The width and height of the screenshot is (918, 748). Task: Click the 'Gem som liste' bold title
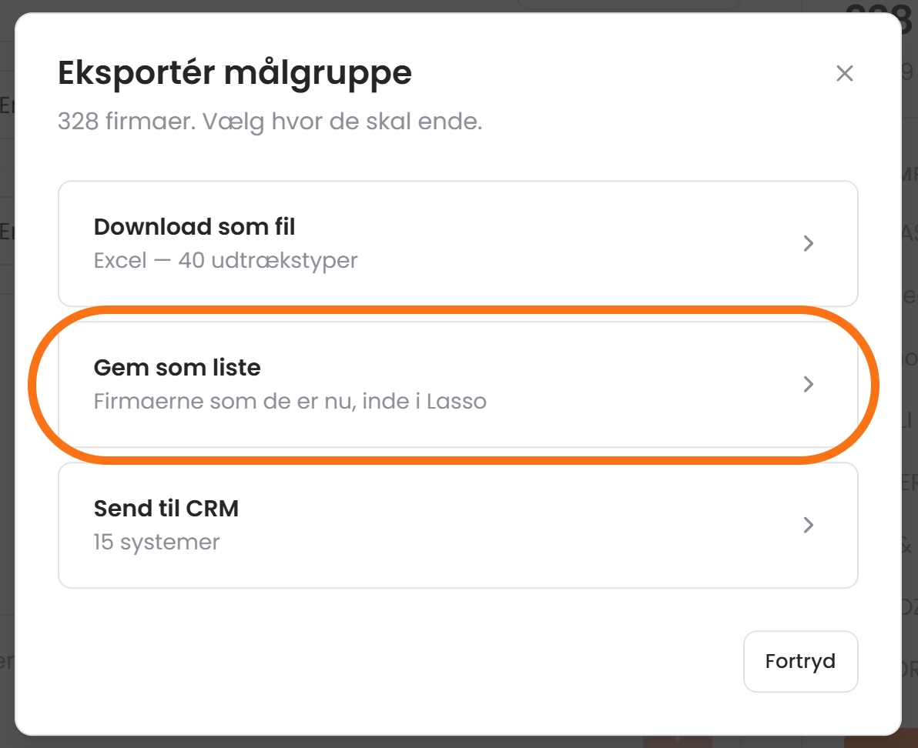pos(177,368)
